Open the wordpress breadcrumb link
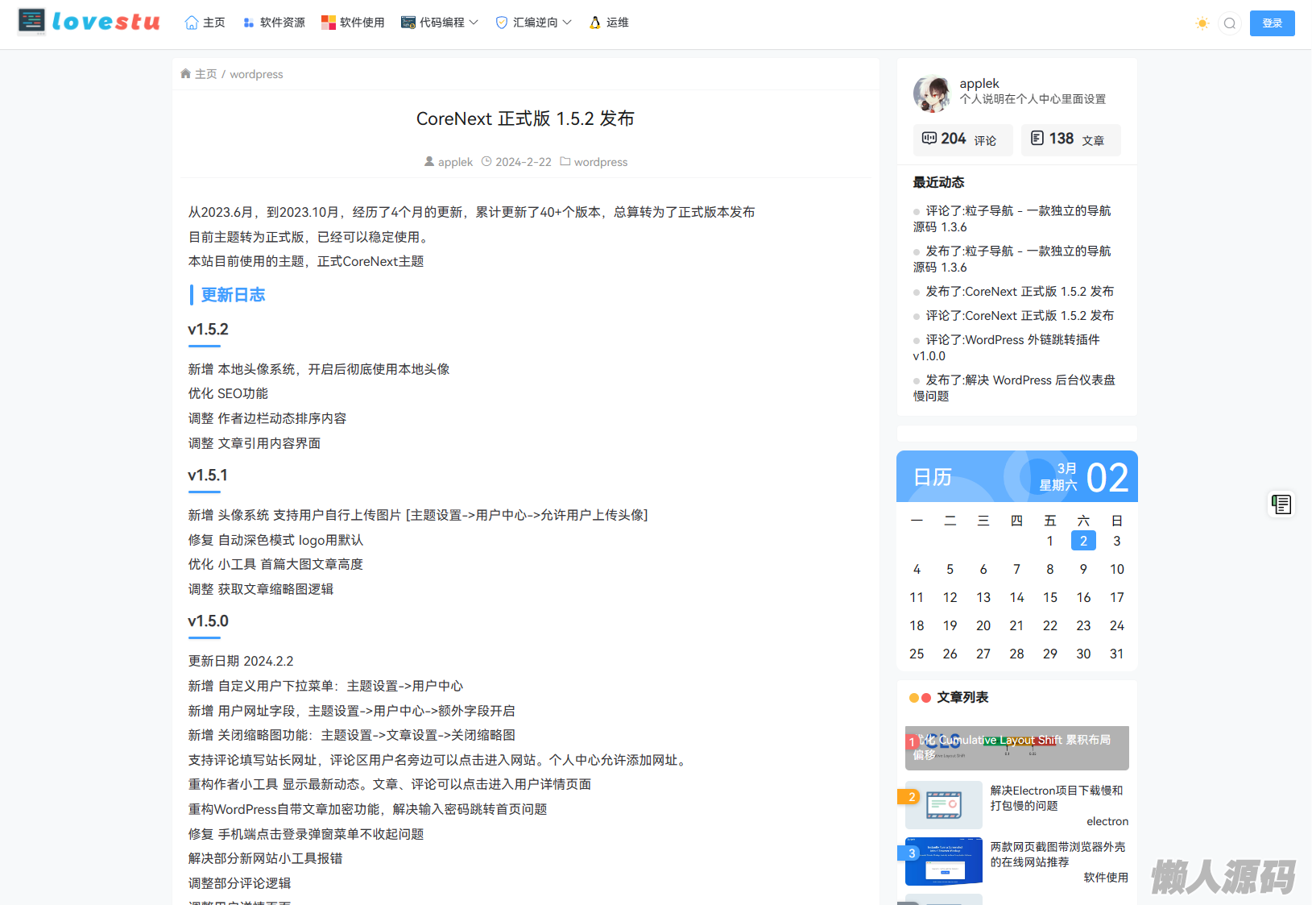The height and width of the screenshot is (905, 1312). (256, 74)
